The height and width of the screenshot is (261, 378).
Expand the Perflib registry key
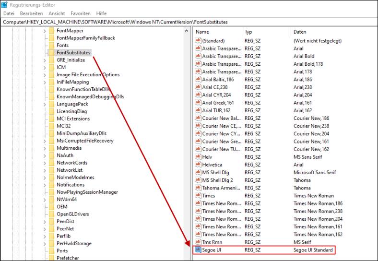45,236
